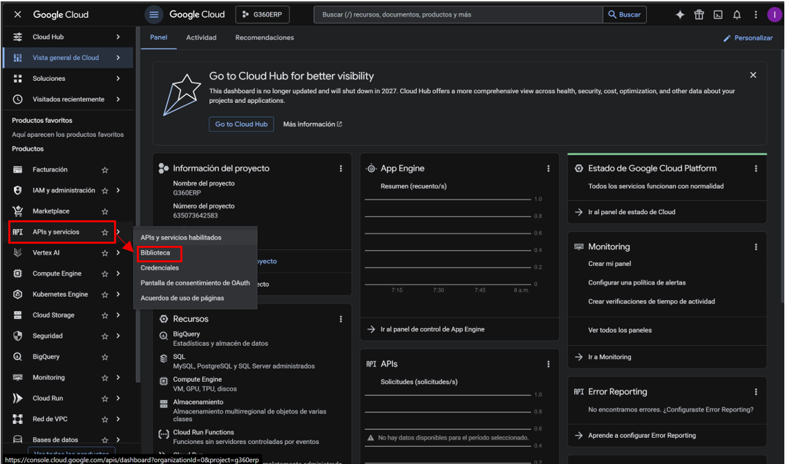Open App Engine card three-dot menu
This screenshot has height=464, width=785.
coord(548,168)
